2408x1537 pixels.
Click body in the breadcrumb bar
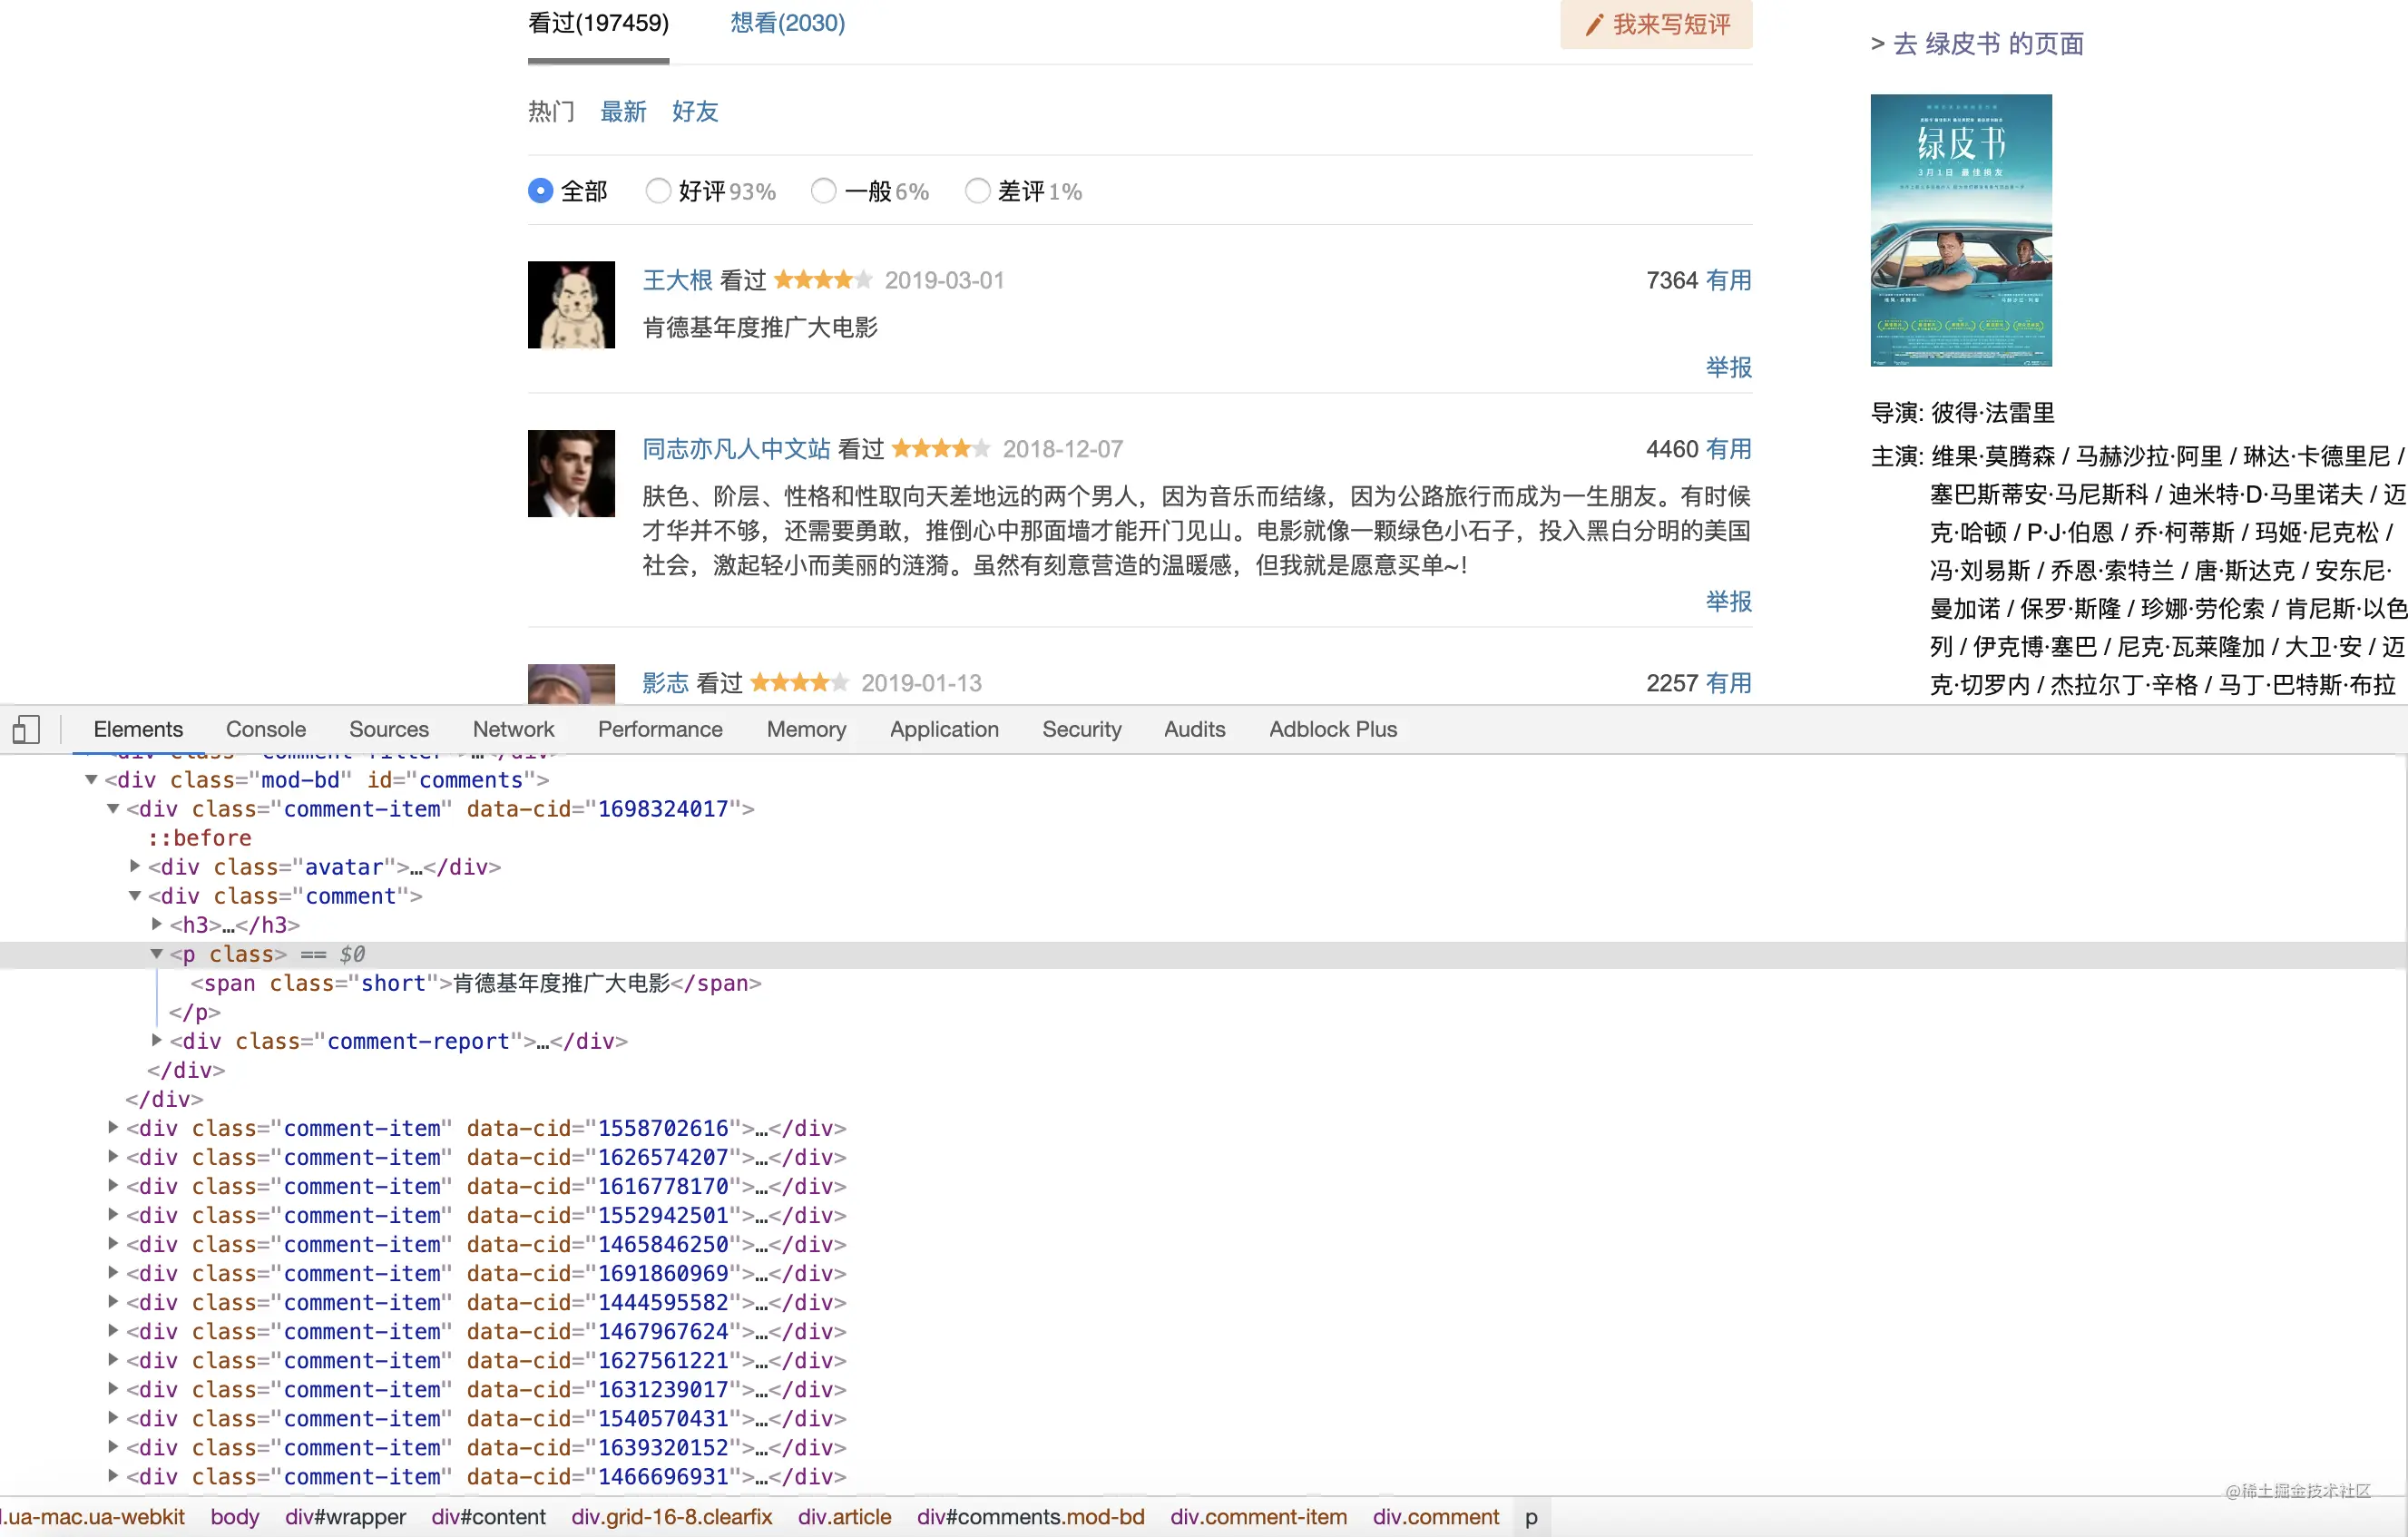click(235, 1516)
